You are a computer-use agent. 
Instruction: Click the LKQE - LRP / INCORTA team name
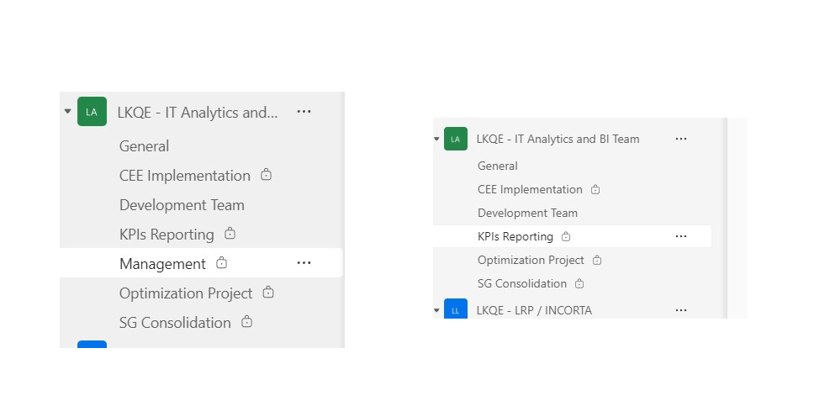(534, 310)
